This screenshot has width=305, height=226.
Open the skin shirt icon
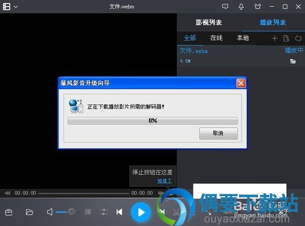coord(257,7)
